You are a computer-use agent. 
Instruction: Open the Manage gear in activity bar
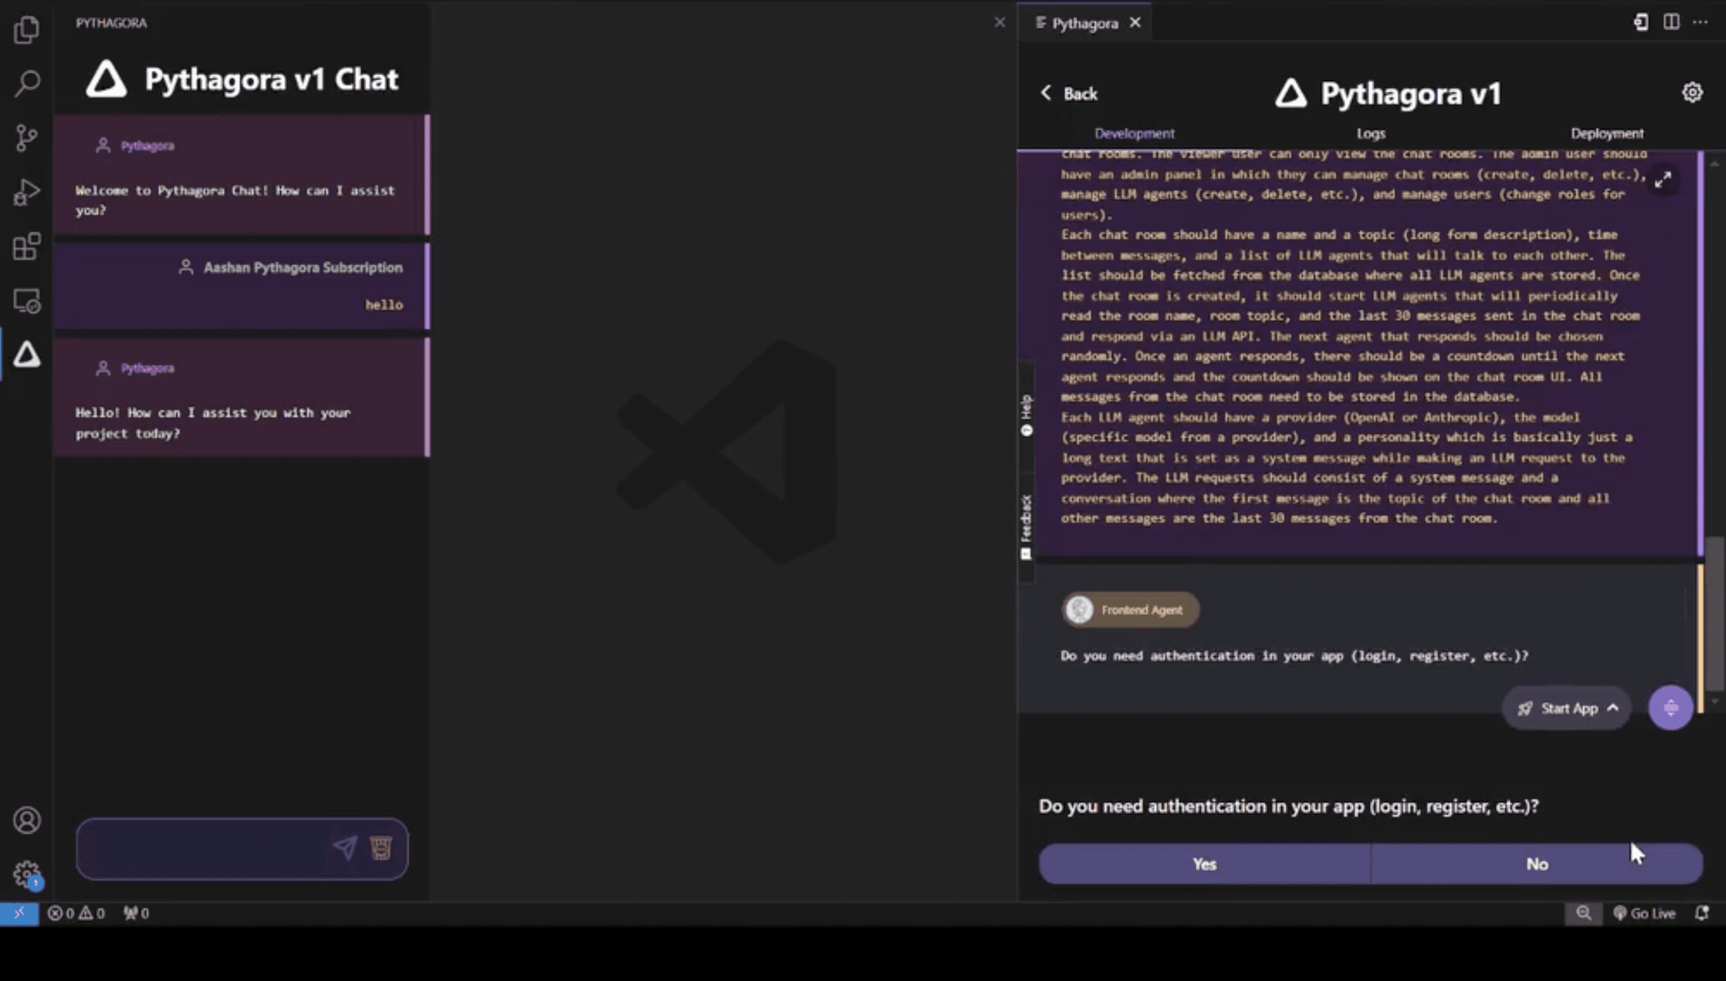point(26,875)
